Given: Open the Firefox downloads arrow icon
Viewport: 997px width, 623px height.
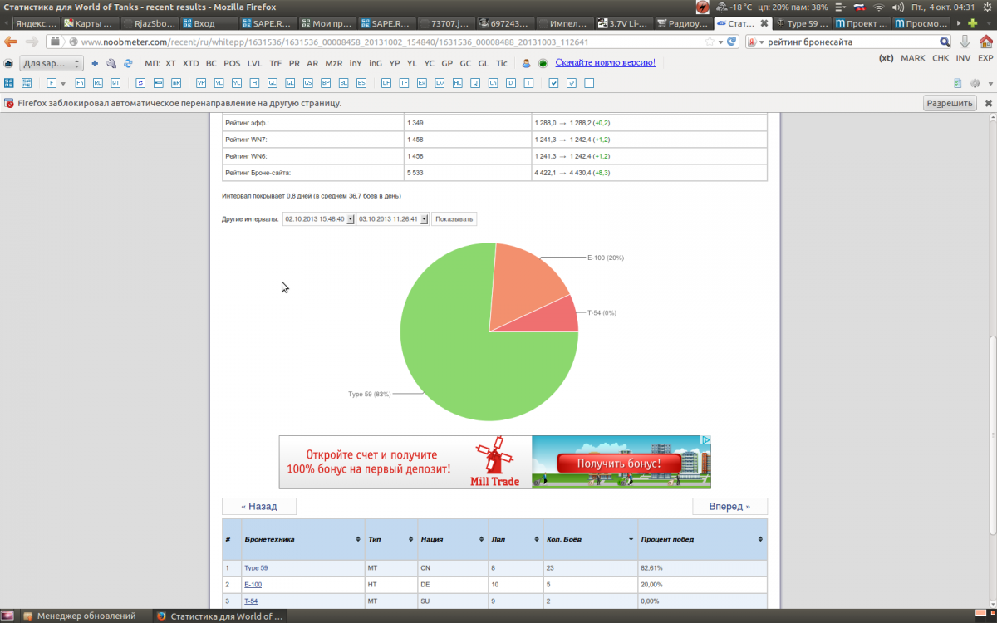Looking at the screenshot, I should coord(965,42).
